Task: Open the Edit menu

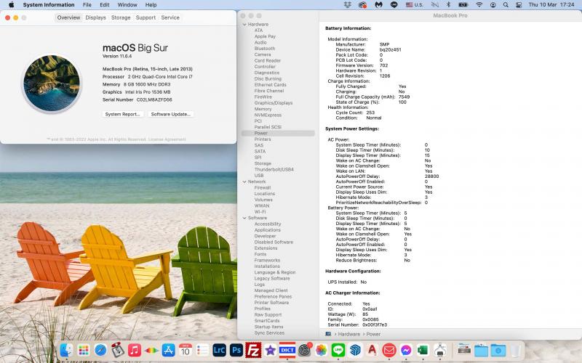Action: [x=105, y=5]
